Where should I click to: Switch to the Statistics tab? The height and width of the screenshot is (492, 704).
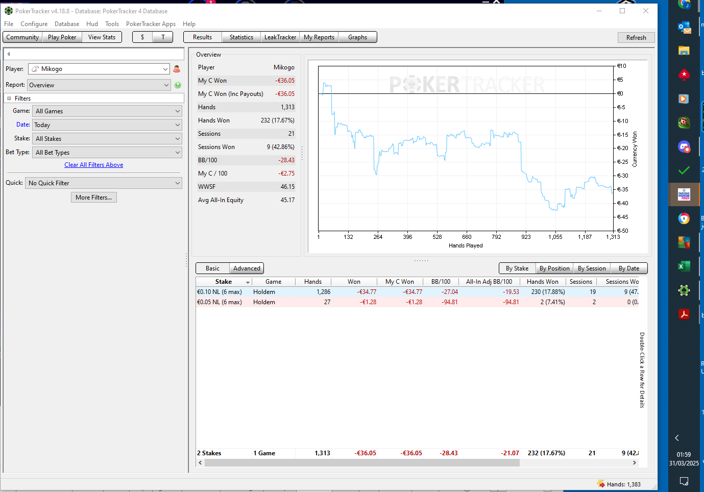click(x=241, y=37)
